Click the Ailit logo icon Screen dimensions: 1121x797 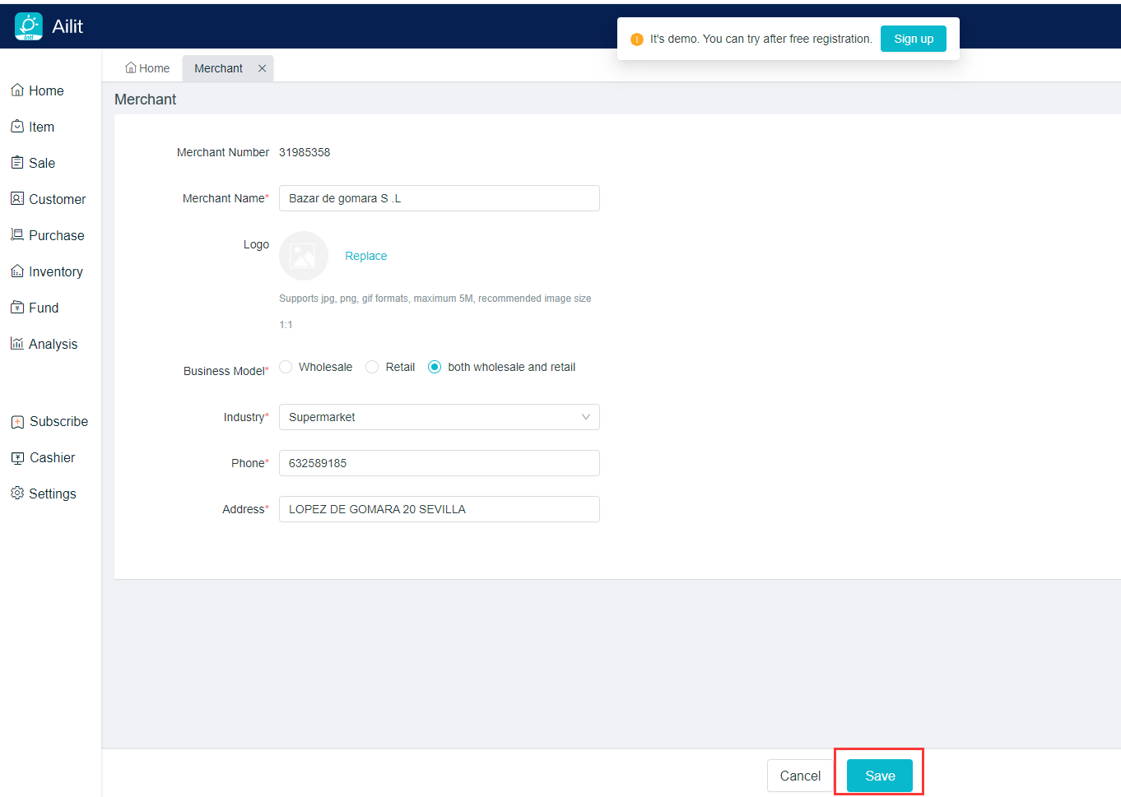pos(29,26)
